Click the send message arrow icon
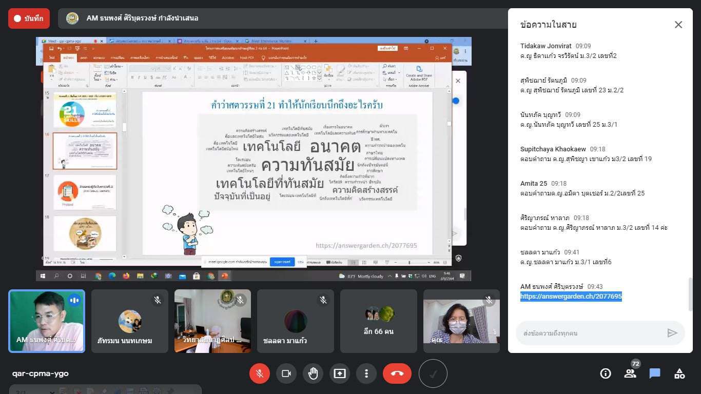The height and width of the screenshot is (394, 701). click(672, 333)
